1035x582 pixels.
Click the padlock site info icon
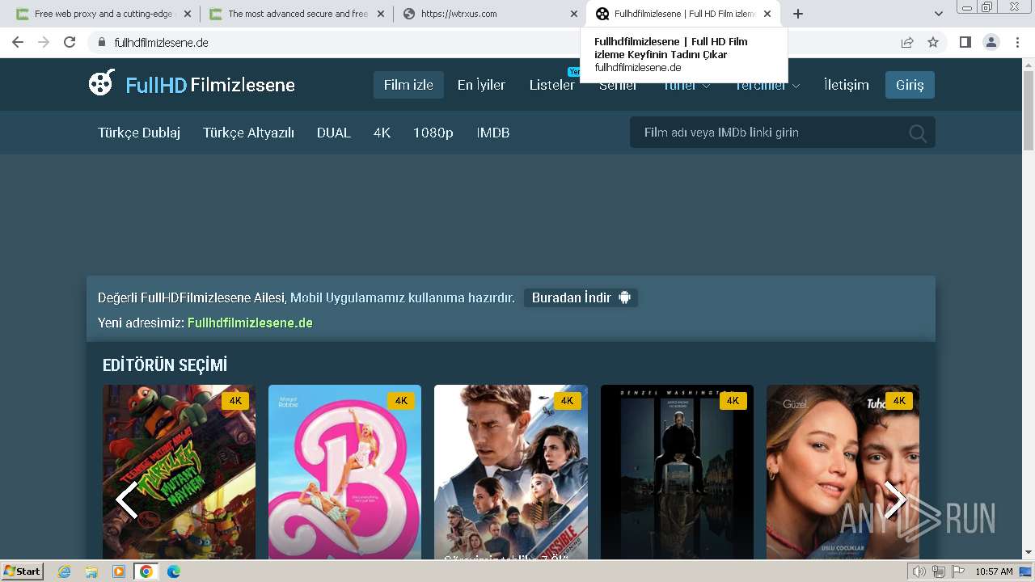(102, 43)
